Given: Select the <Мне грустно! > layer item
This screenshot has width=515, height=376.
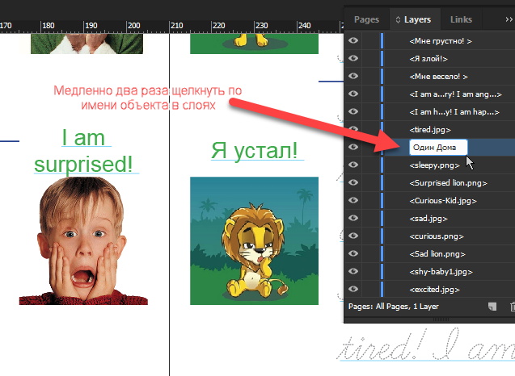Looking at the screenshot, I should pyautogui.click(x=441, y=41).
